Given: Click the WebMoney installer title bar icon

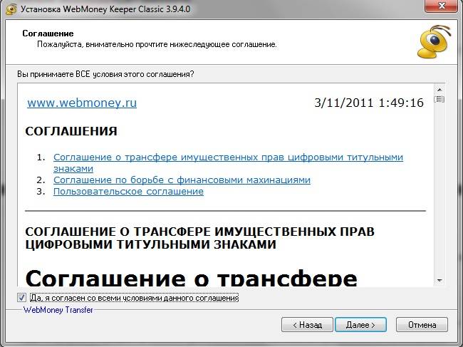Looking at the screenshot, I should coord(11,9).
